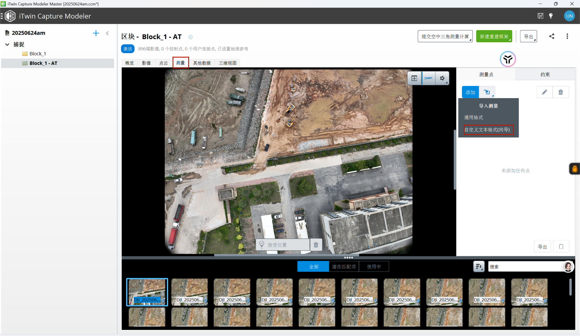Viewport: 580px width, 336px height.
Task: Click the 导出 button in measurement panel
Action: pos(542,247)
